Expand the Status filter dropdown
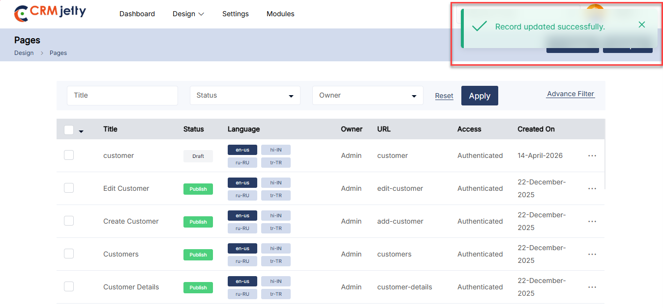This screenshot has height=308, width=663. pos(245,96)
